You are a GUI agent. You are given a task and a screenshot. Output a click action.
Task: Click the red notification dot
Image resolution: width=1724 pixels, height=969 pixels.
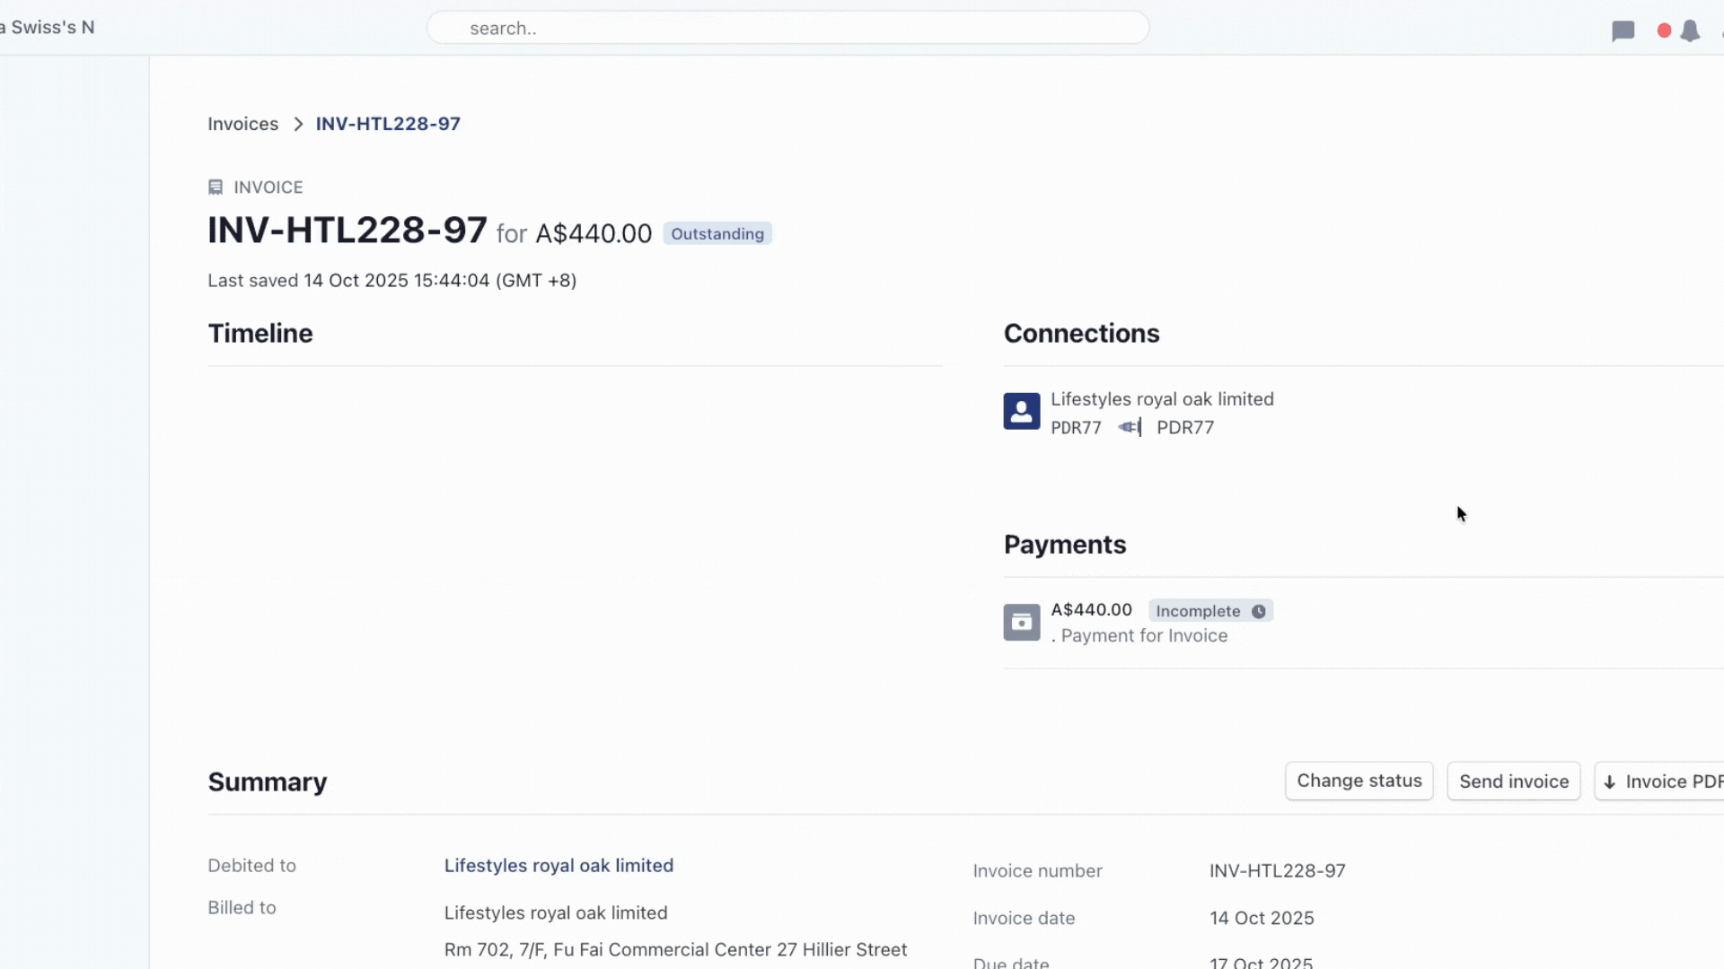pyautogui.click(x=1664, y=31)
